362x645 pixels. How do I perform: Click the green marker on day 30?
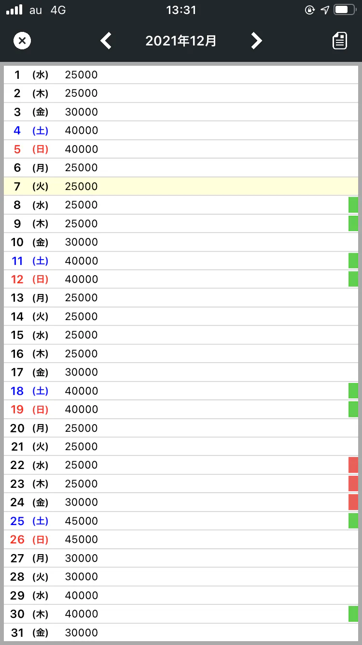(x=353, y=614)
